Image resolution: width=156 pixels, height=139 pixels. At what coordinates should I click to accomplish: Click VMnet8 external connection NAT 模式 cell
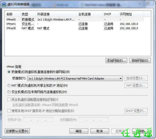click(43, 28)
